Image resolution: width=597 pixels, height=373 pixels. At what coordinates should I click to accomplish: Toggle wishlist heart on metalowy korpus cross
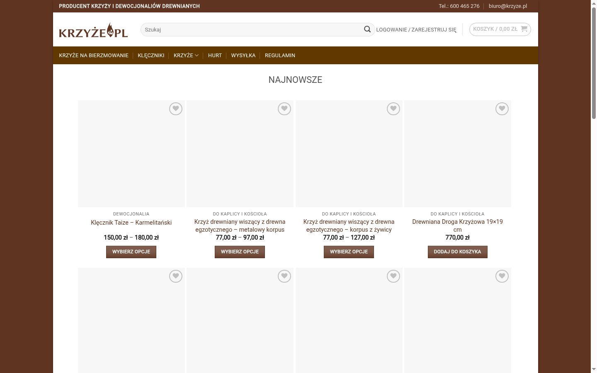pyautogui.click(x=284, y=109)
